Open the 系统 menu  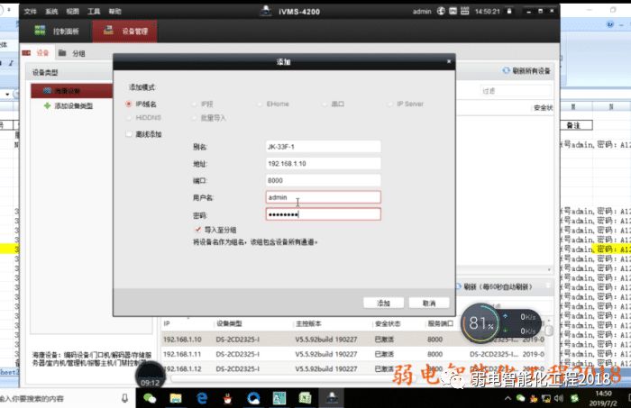[51, 11]
